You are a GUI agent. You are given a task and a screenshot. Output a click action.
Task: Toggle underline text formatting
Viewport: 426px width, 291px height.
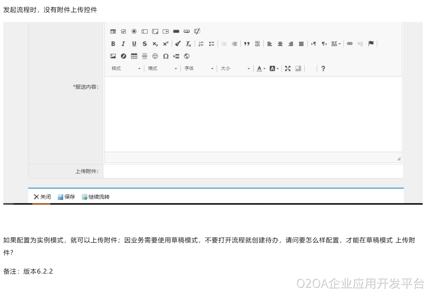[x=134, y=44]
